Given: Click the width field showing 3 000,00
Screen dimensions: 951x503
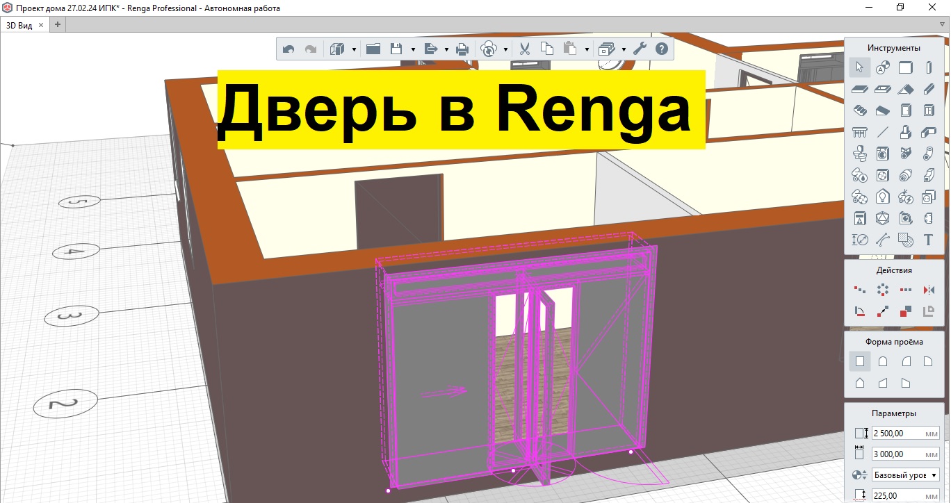Looking at the screenshot, I should pyautogui.click(x=906, y=454).
